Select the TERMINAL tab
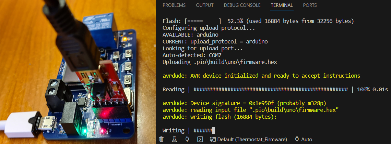The image size is (391, 144). click(282, 5)
